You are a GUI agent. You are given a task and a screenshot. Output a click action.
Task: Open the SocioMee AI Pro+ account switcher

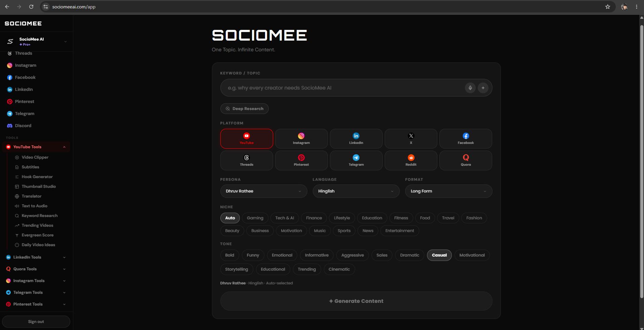point(36,42)
